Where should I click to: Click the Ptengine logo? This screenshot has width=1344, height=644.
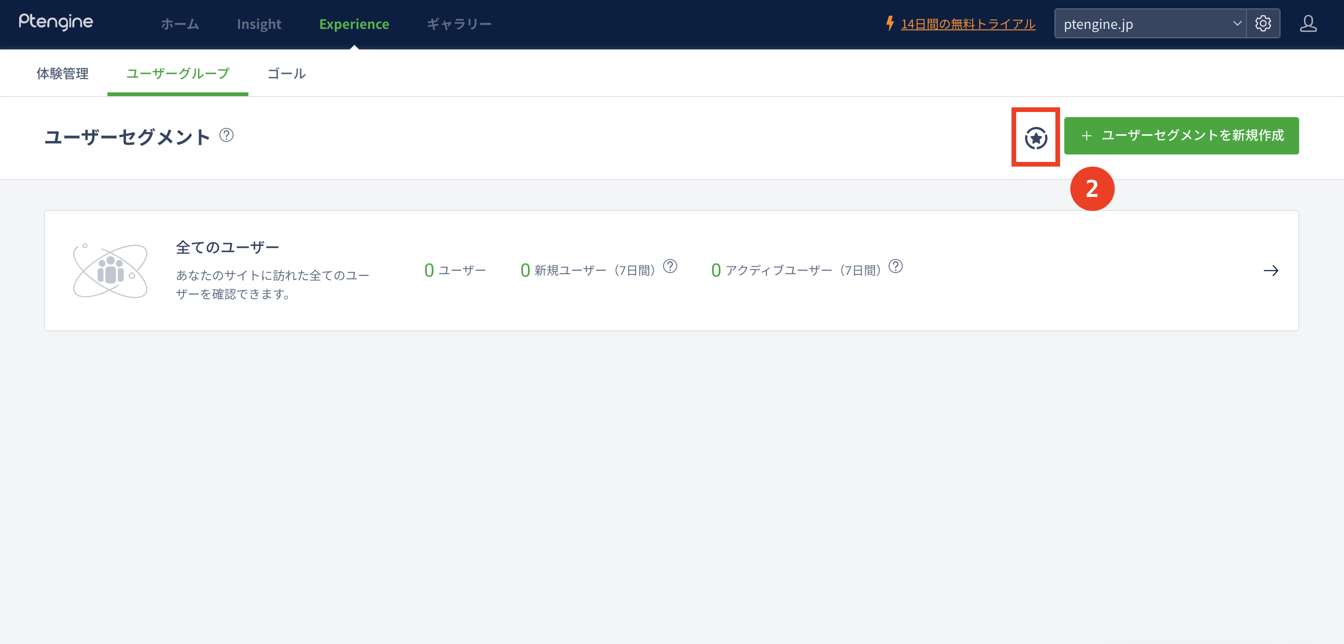click(x=56, y=22)
